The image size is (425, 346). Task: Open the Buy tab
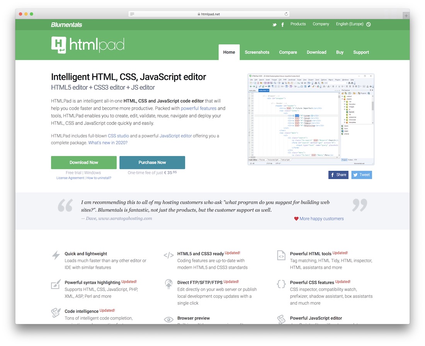340,52
